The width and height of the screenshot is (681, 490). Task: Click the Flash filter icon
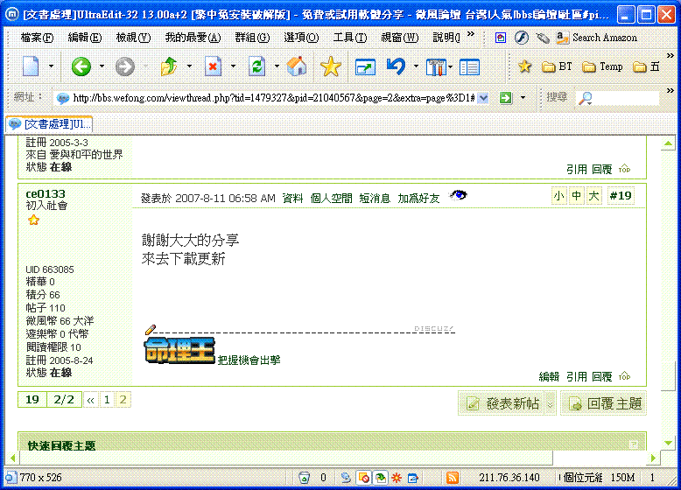coord(522,38)
